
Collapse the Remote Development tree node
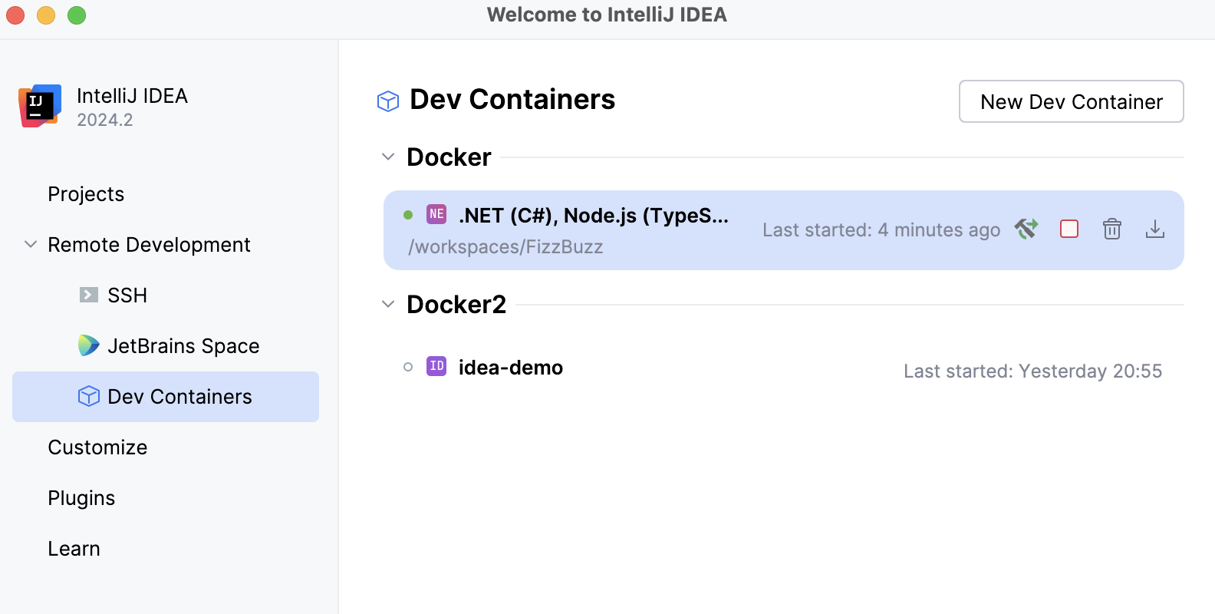31,245
